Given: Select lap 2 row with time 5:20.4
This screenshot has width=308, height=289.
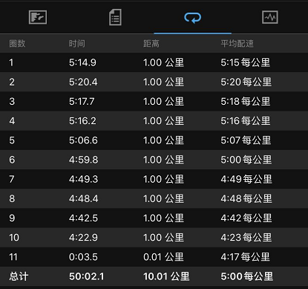Looking at the screenshot, I should pos(154,82).
